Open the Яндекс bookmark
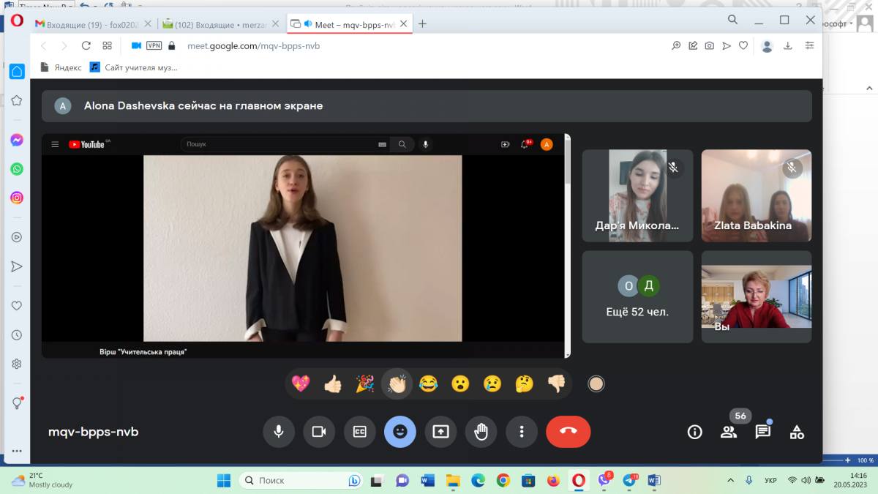Screen dimensions: 878x494 (61, 67)
